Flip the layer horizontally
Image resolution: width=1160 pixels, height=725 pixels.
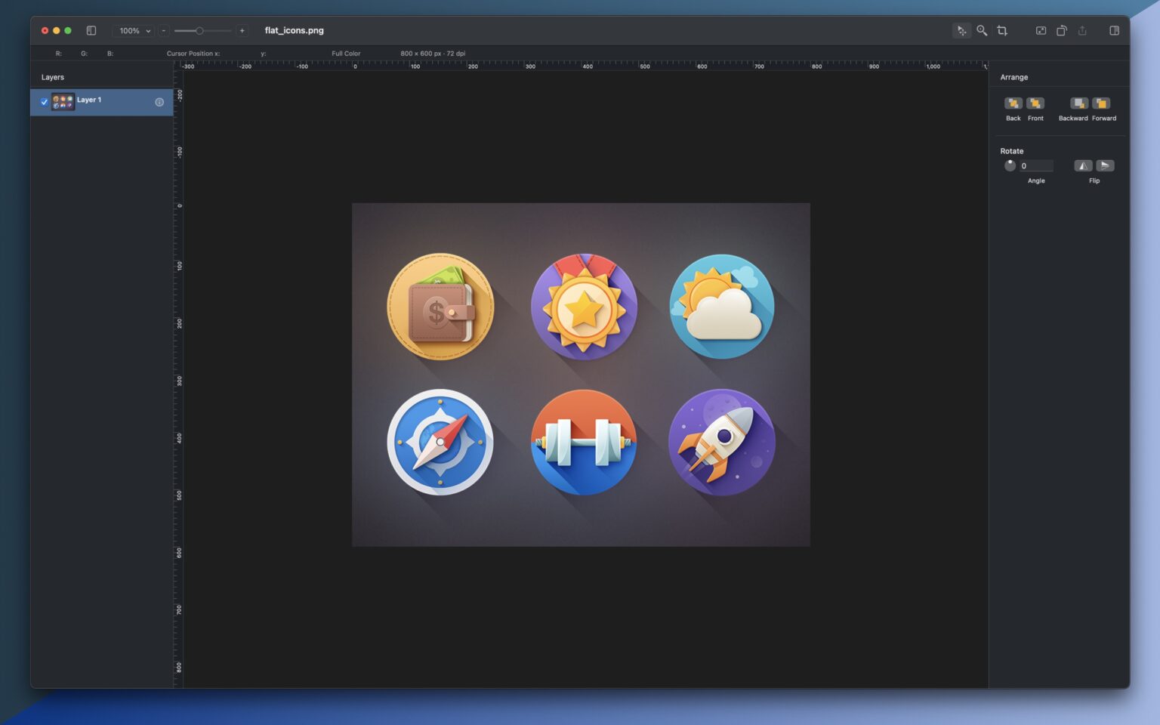1083,165
